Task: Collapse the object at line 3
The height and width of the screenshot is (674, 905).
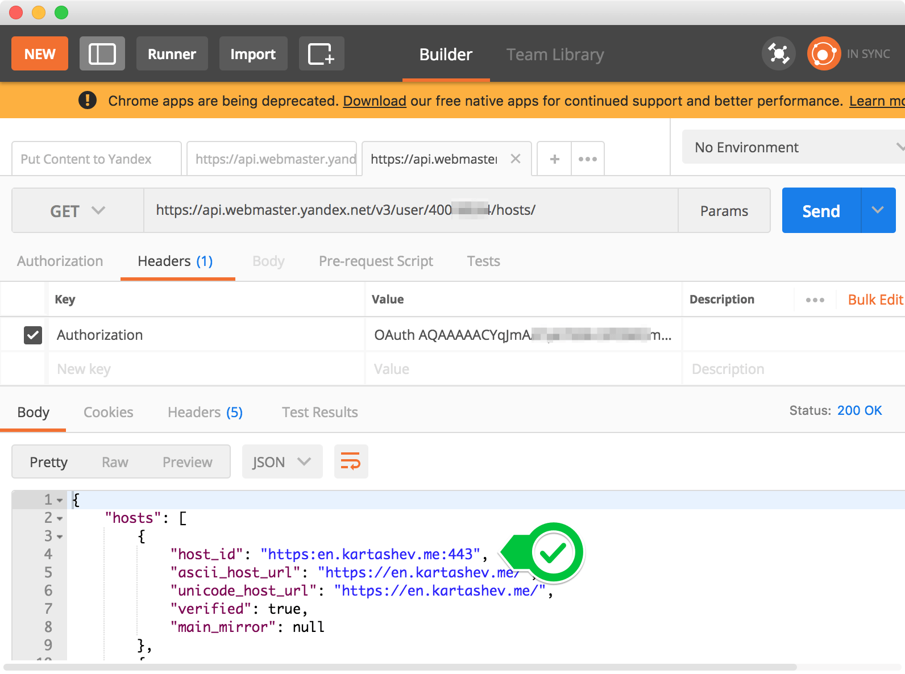Action: tap(60, 537)
